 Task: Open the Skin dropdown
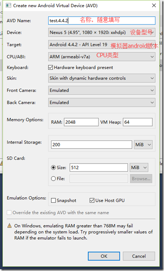click(102, 78)
